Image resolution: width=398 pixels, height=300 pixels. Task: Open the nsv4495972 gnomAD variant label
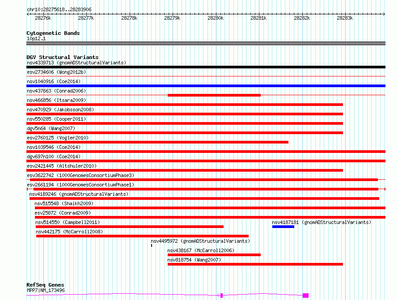200,241
